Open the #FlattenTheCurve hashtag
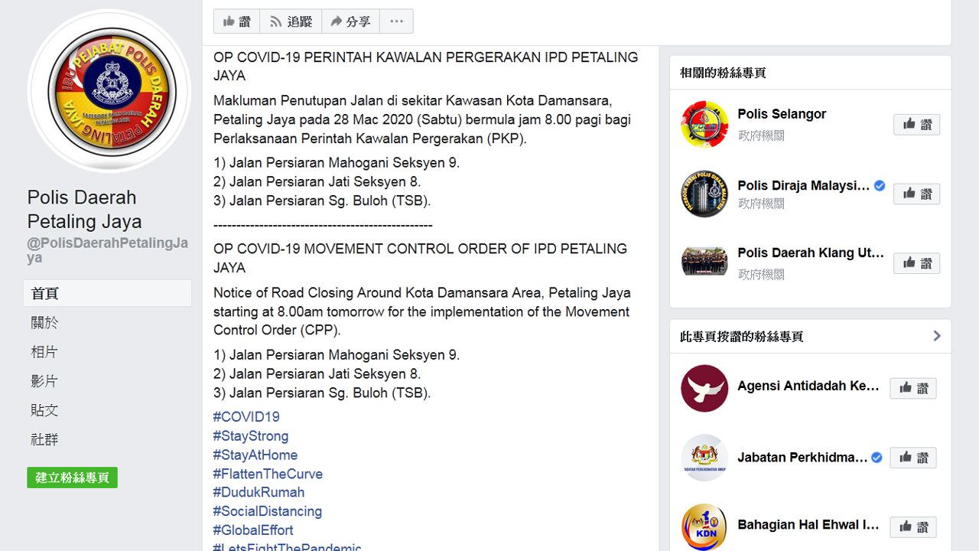 coord(268,474)
